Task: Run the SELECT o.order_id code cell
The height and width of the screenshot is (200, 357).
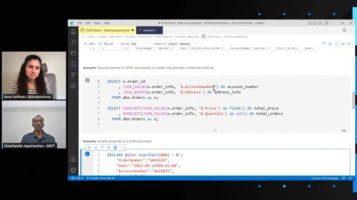Action: tap(88, 80)
